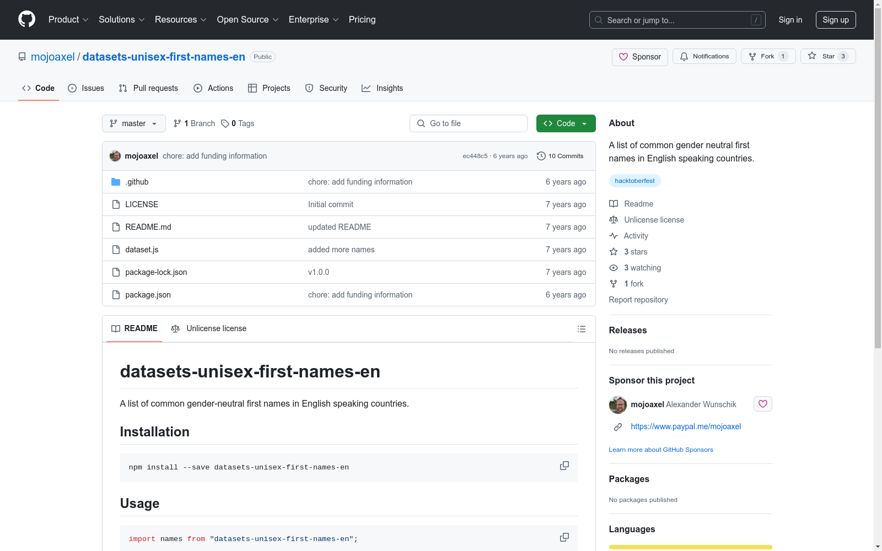Open the mojoaxel owner link

click(53, 57)
